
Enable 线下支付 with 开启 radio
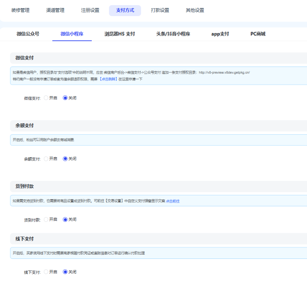46,272
